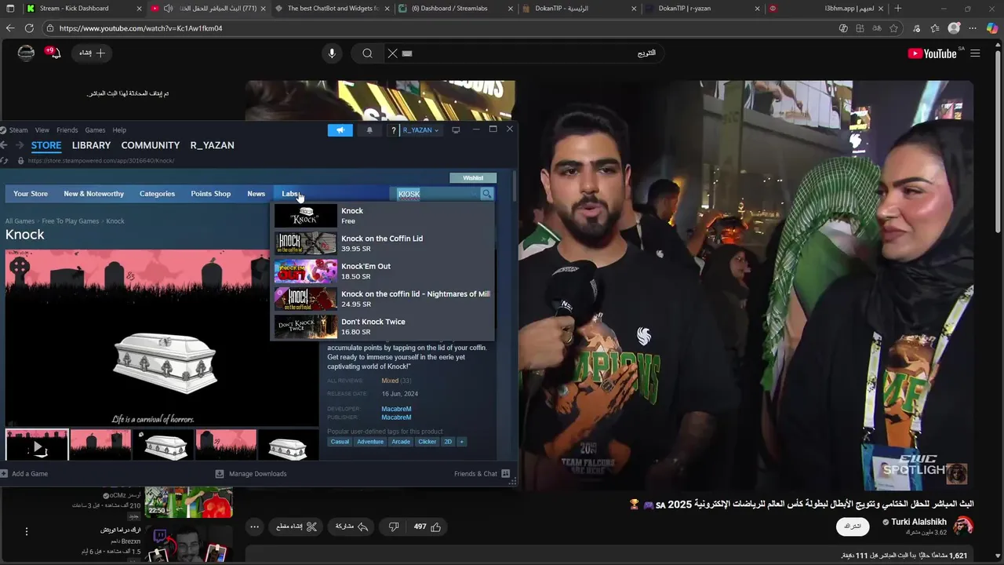Image resolution: width=1004 pixels, height=565 pixels.
Task: Reload the browser page
Action: pos(29,28)
